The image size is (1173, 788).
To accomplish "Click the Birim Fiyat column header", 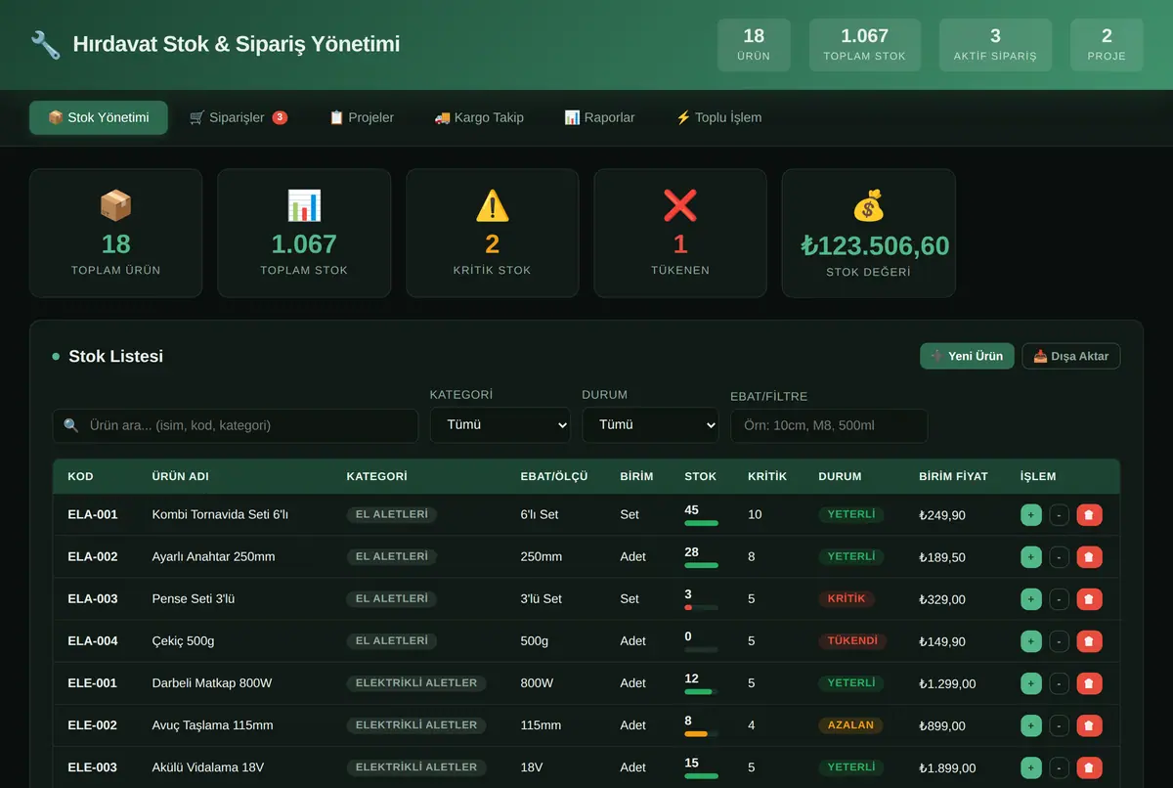I will click(x=953, y=476).
